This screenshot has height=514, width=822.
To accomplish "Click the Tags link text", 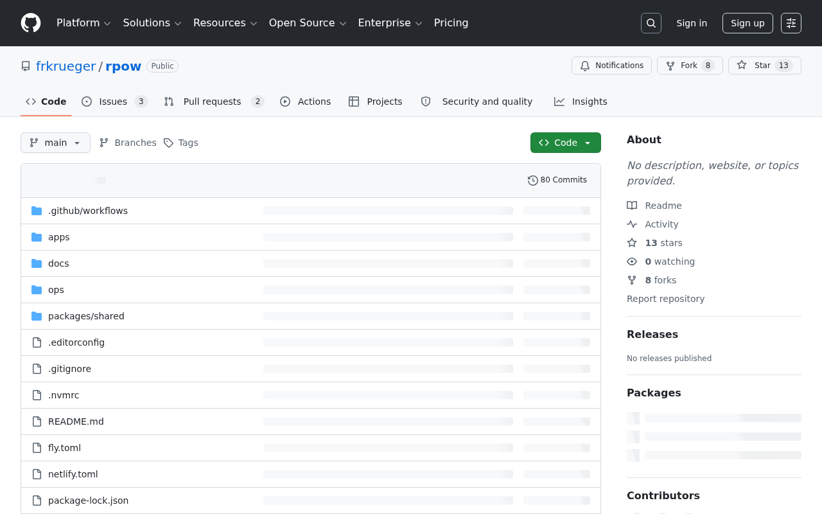I will tap(188, 143).
